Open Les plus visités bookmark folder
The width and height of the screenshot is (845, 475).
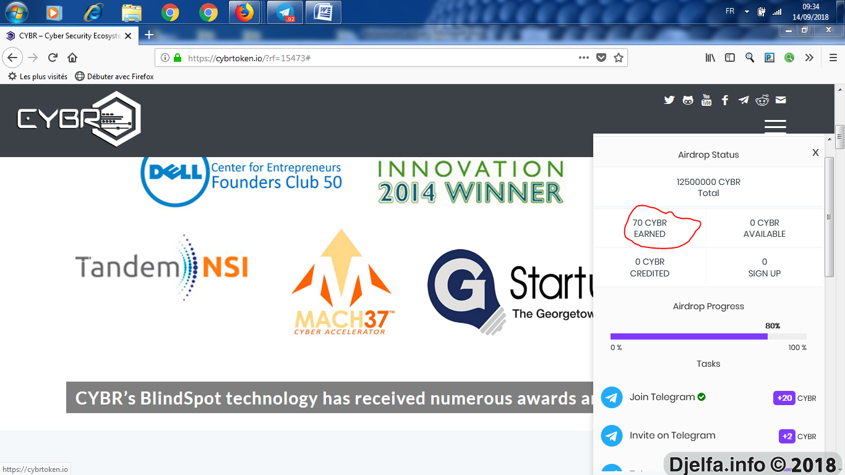click(x=37, y=77)
